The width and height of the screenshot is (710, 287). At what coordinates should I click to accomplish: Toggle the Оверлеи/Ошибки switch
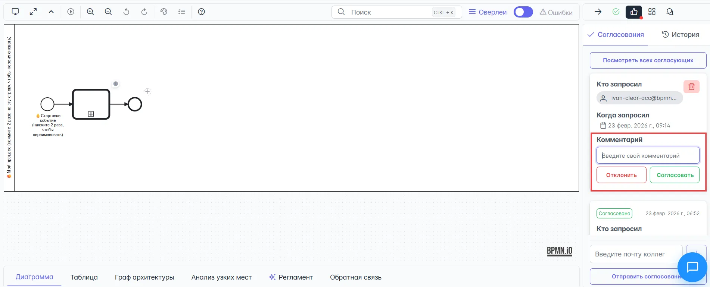point(523,12)
